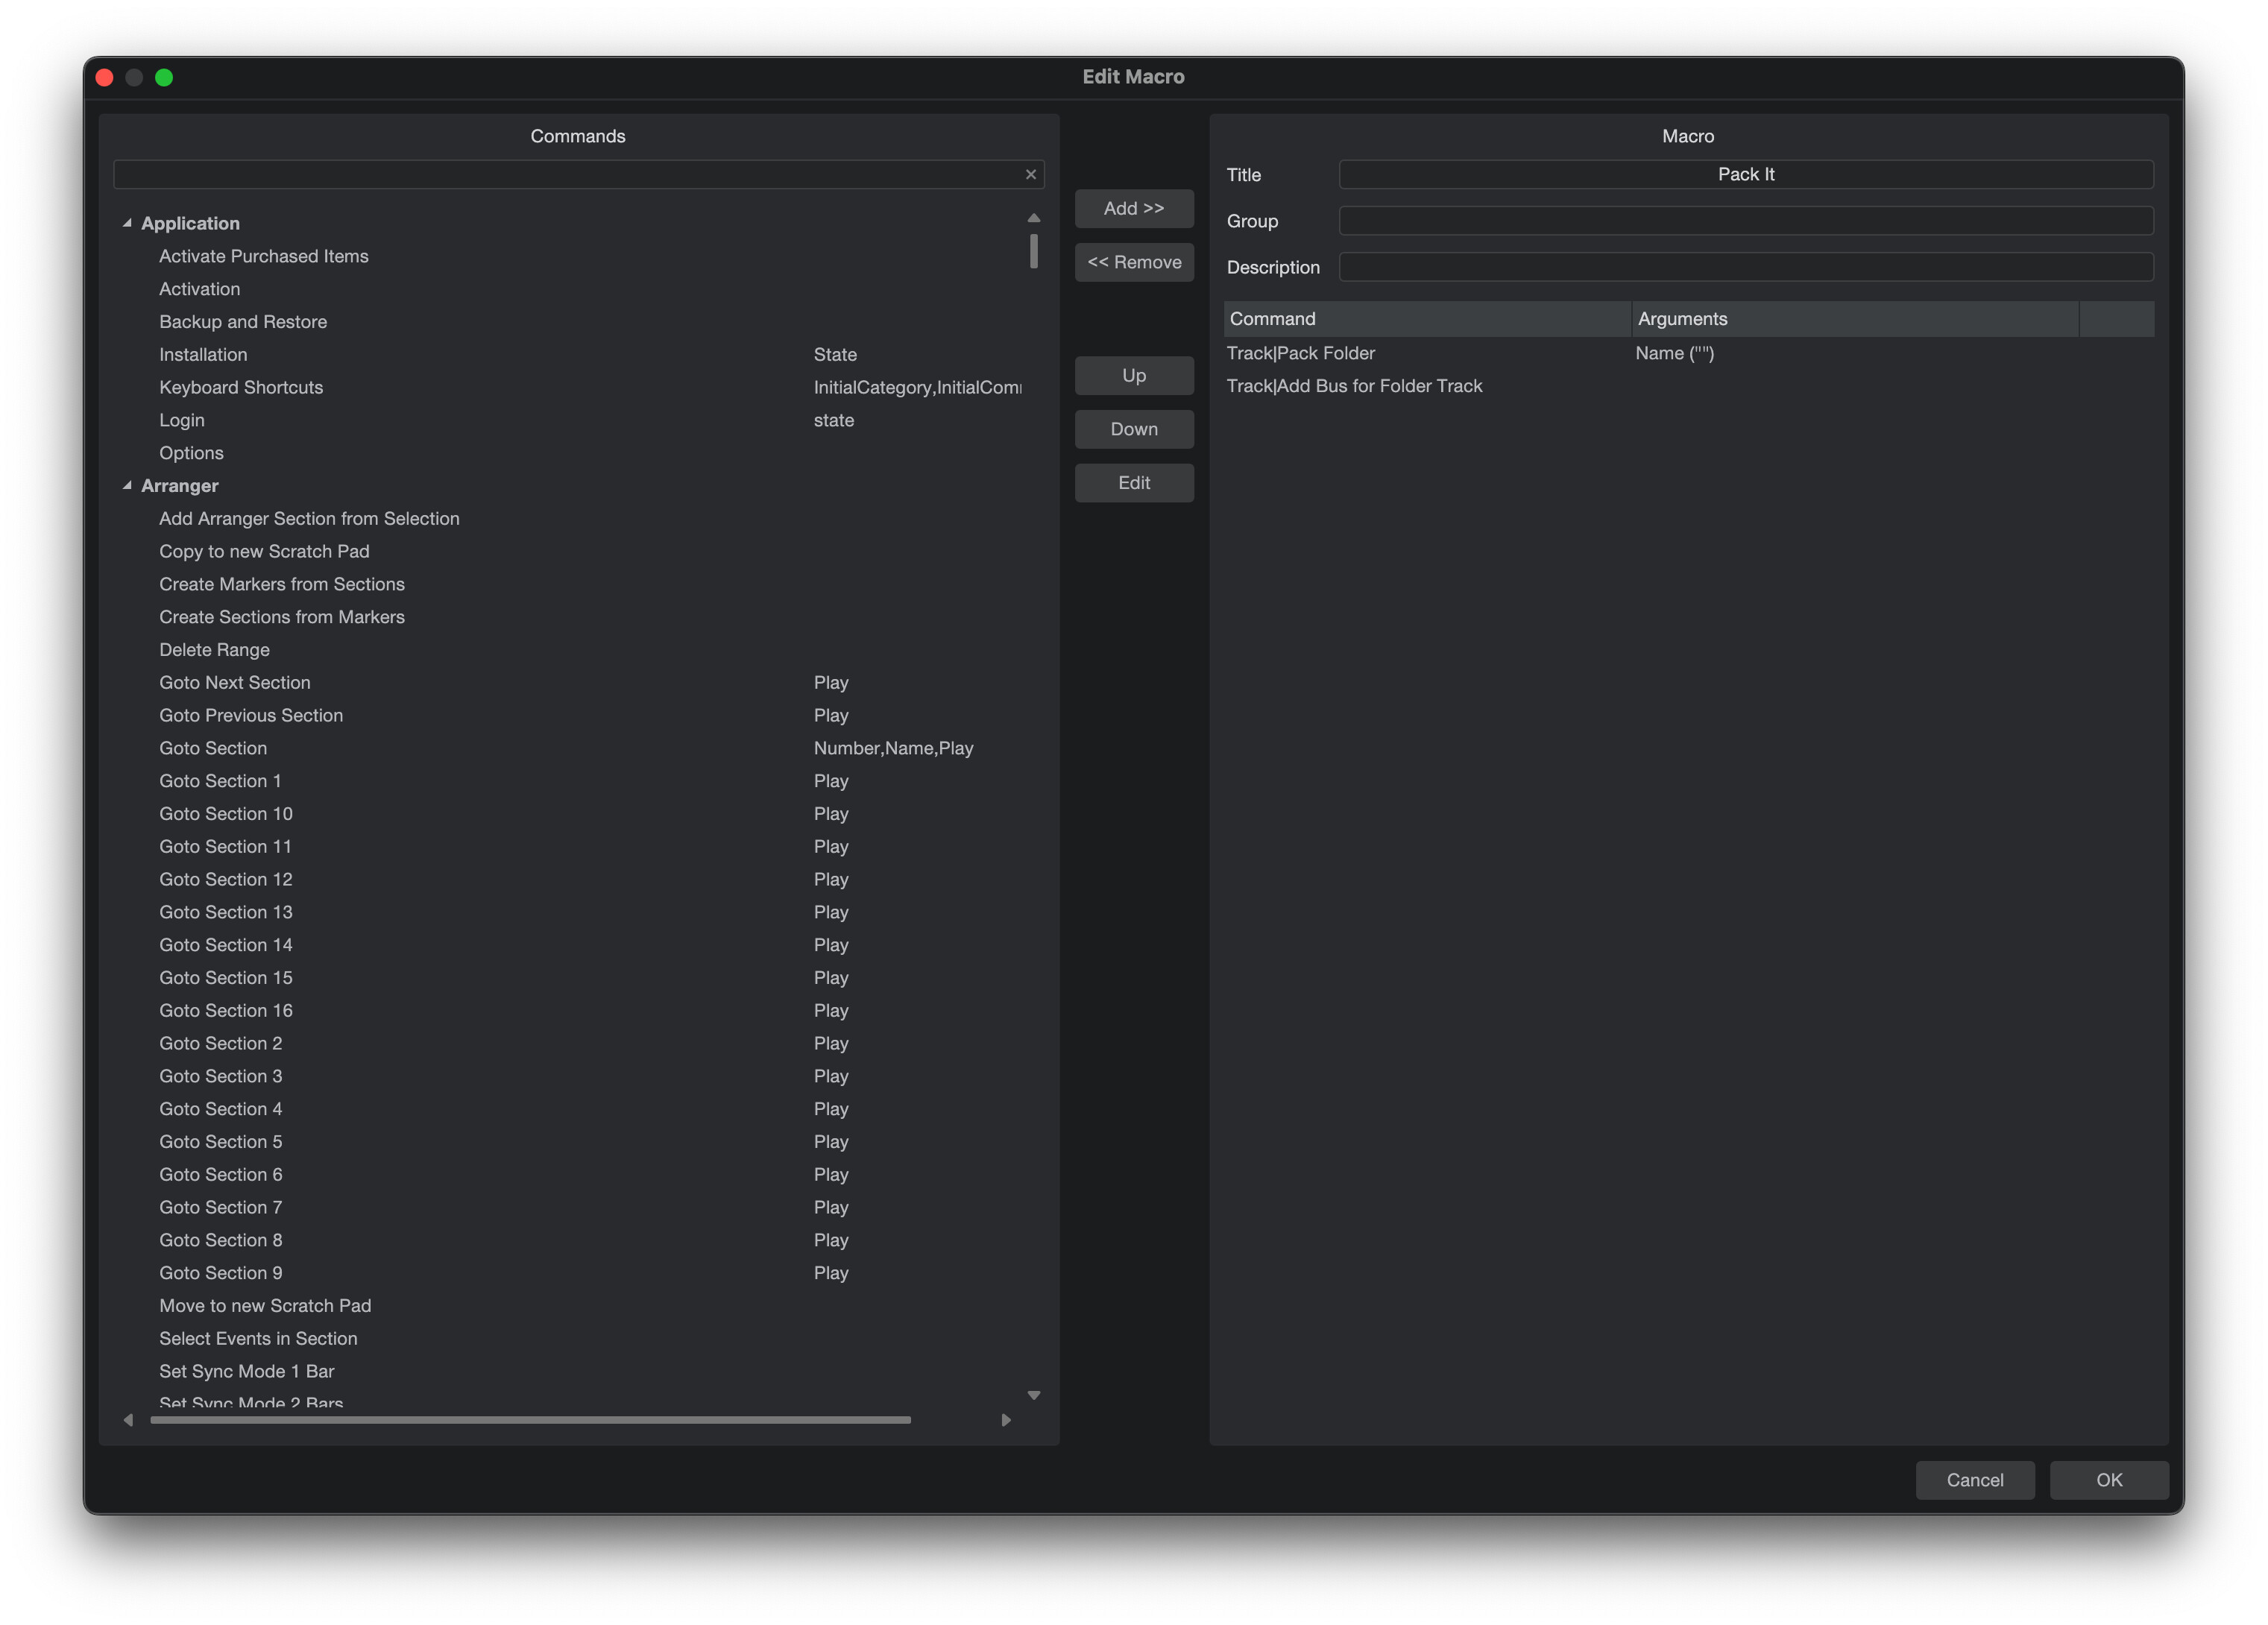Select Copy to new Scratch Pad
The image size is (2268, 1625).
[264, 552]
